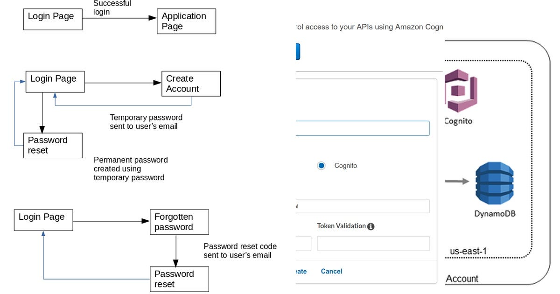Click the Cancel link
The width and height of the screenshot is (560, 294).
(331, 271)
